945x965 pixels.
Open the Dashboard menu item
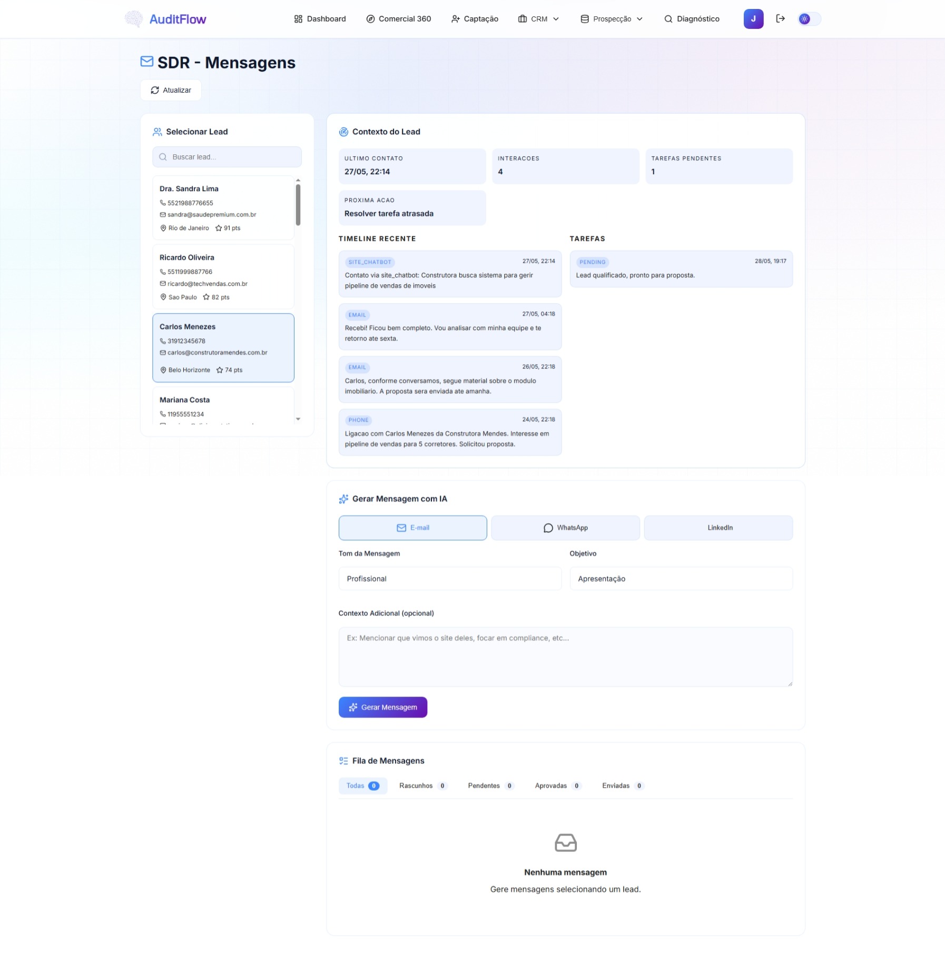pos(320,19)
